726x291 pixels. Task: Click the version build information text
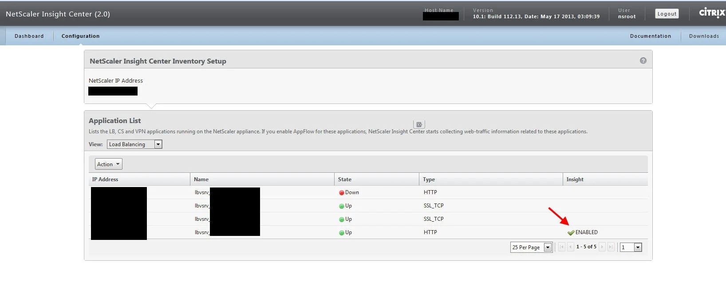click(536, 16)
